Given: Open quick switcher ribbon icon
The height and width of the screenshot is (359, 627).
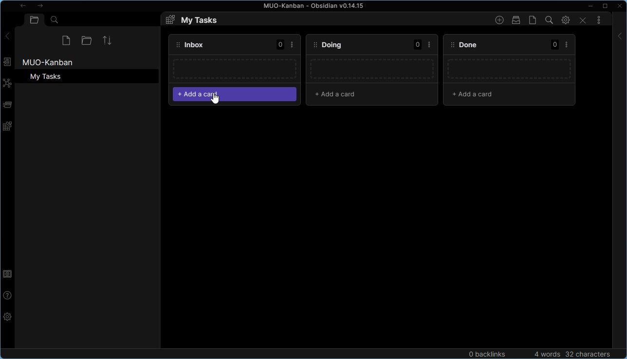Looking at the screenshot, I should click(x=7, y=62).
